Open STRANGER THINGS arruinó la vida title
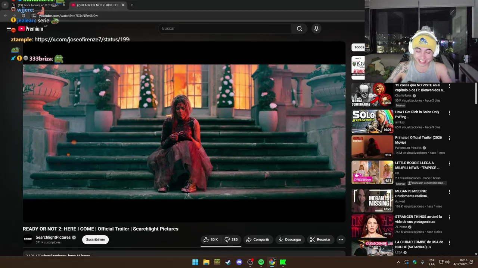The height and width of the screenshot is (268, 478). tap(418, 219)
